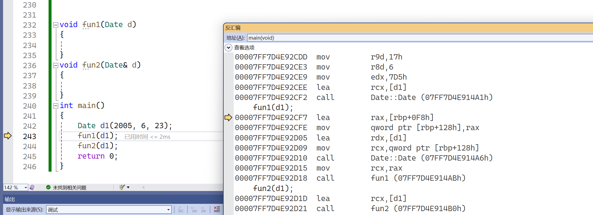Click the 'rdx,[d1]' operand

click(389, 138)
